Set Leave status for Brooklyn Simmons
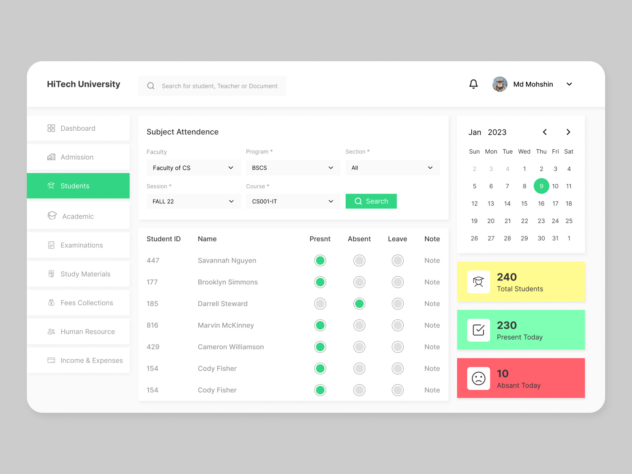Screen dimensions: 632x474 (x=397, y=282)
